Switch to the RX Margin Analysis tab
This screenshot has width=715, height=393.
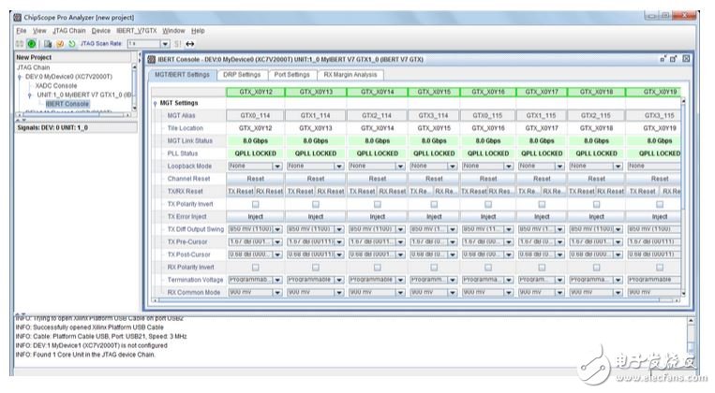[350, 75]
